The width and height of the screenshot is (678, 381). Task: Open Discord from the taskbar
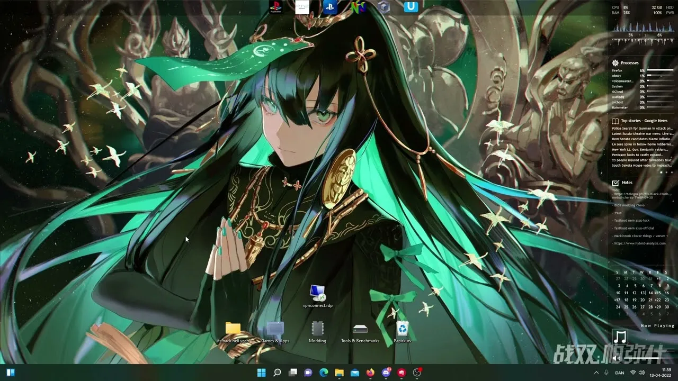coord(386,373)
